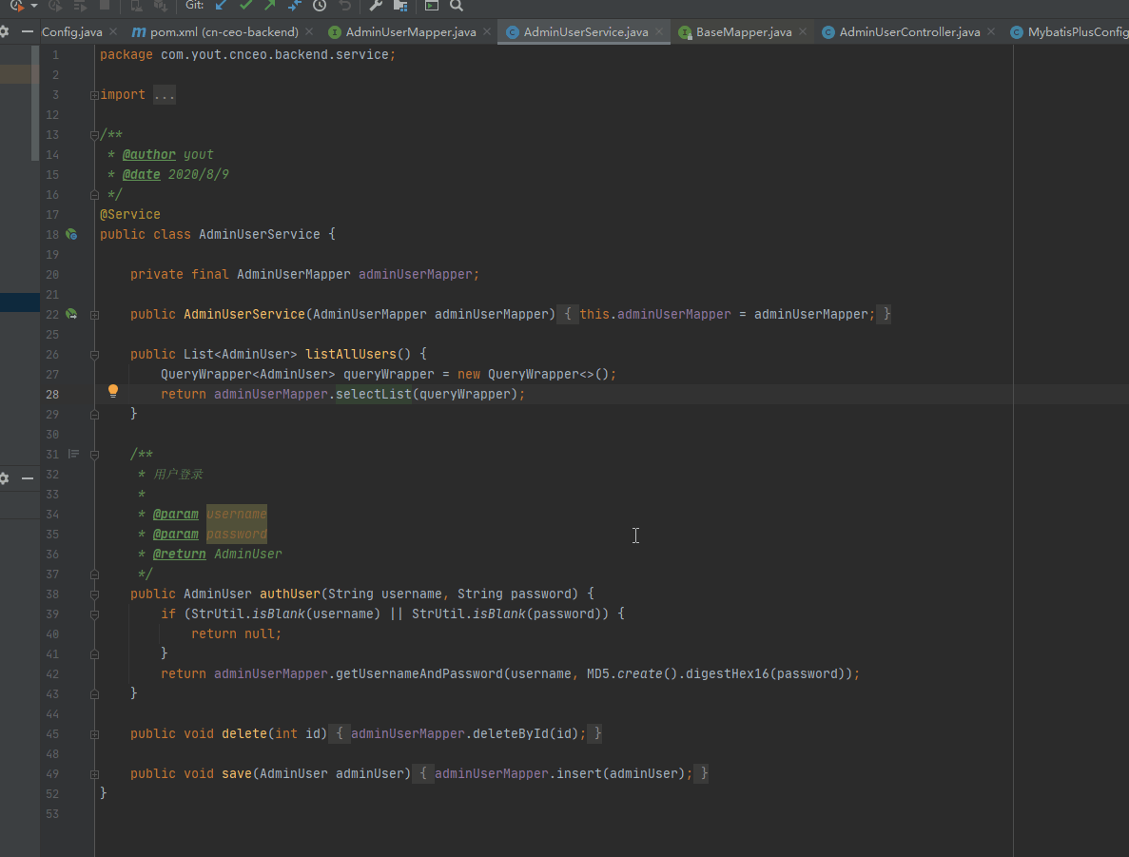
Task: Expand the folded import block
Action: pyautogui.click(x=94, y=95)
